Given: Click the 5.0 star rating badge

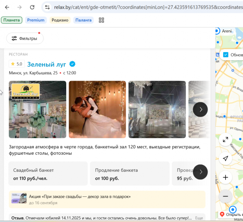Looking at the screenshot, I should pos(17,64).
